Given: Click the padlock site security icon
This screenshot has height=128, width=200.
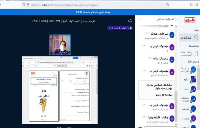Looking at the screenshot, I should [28, 5].
